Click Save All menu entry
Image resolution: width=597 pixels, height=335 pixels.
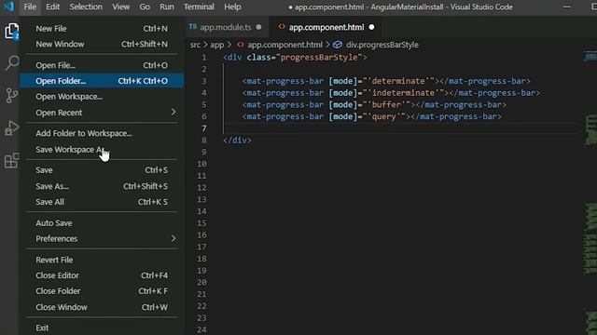[x=102, y=202]
